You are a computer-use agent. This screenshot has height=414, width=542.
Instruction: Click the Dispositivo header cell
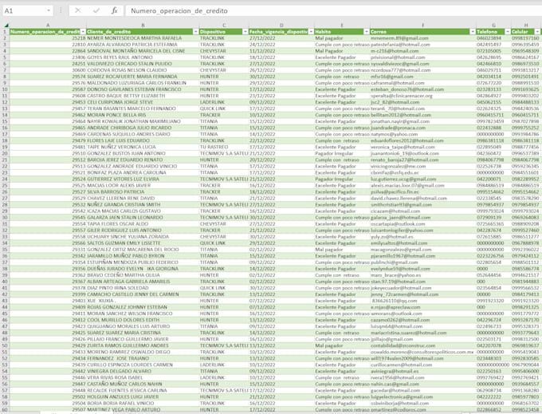click(x=224, y=31)
